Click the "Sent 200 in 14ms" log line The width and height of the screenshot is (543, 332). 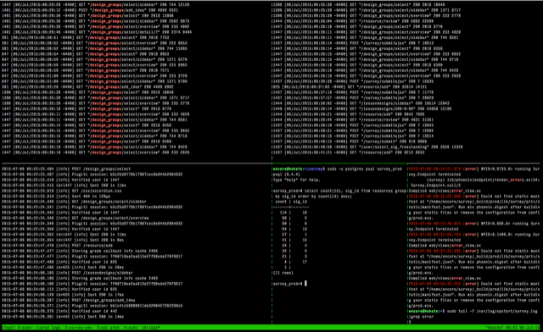(63, 317)
